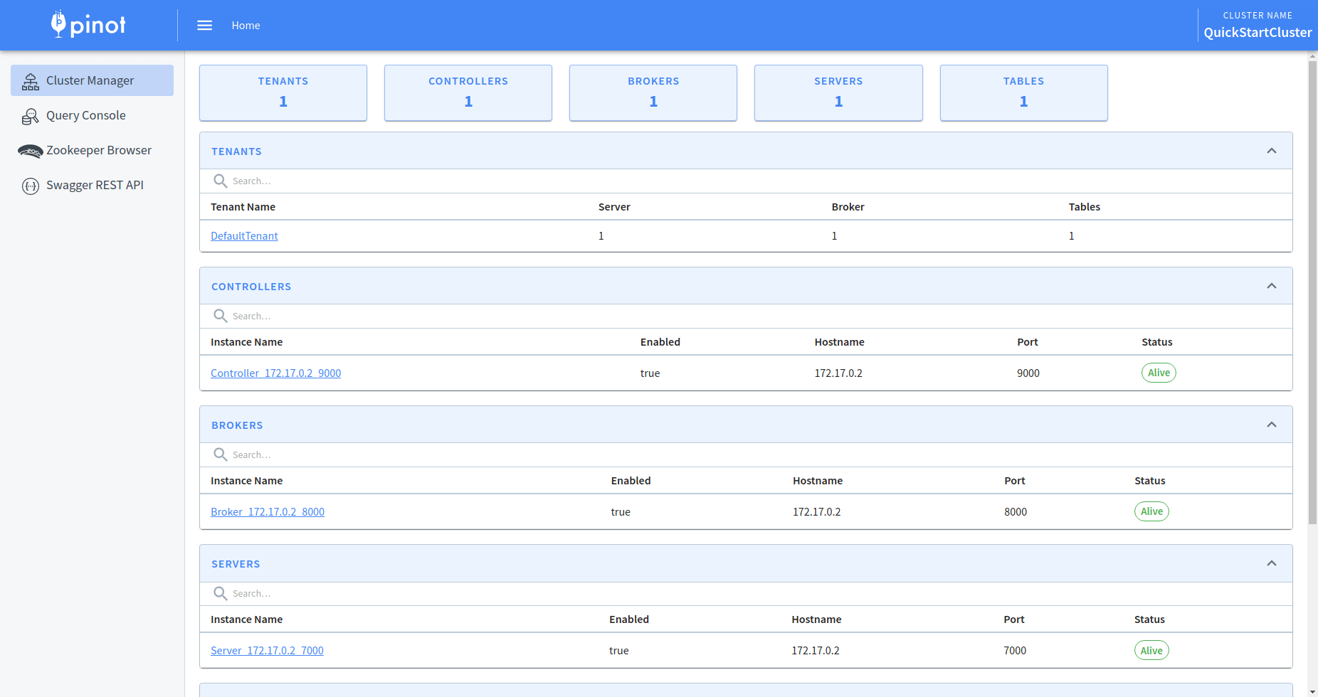Viewport: 1318px width, 697px height.
Task: Click the Brokers Status column header
Action: 1150,481
